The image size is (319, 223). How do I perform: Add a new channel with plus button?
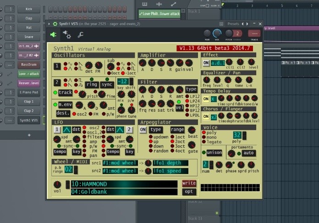pyautogui.click(x=29, y=135)
